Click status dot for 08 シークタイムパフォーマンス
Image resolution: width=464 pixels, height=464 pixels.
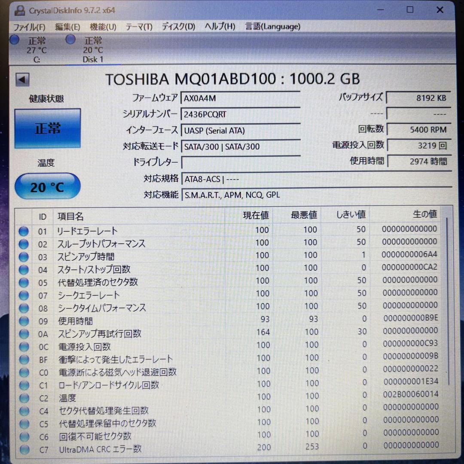tap(24, 308)
